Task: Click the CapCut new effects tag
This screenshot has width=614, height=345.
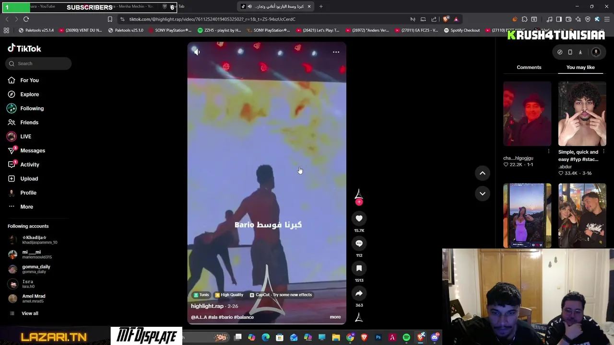Action: coord(281,295)
